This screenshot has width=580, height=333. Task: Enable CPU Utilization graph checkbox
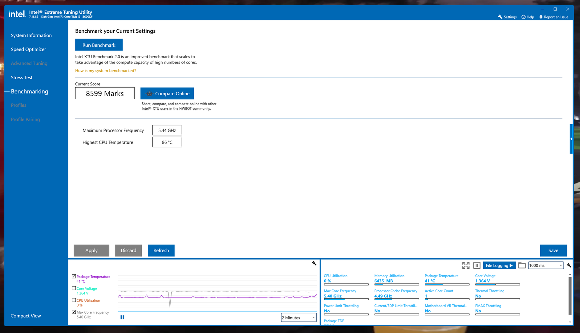pyautogui.click(x=74, y=300)
